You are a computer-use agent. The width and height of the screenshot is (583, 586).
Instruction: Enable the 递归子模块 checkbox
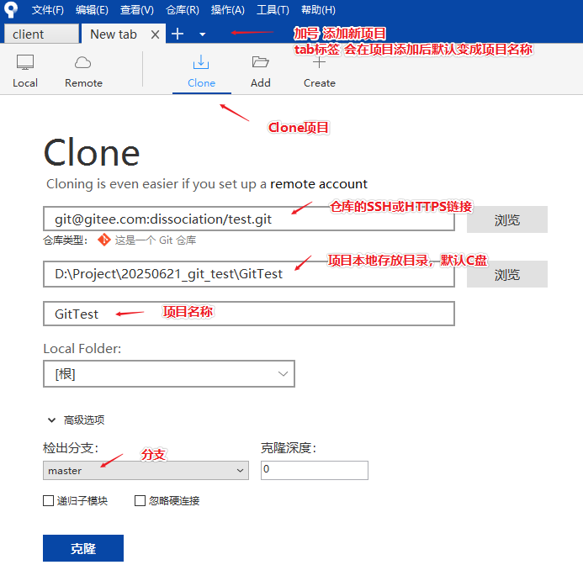click(49, 501)
